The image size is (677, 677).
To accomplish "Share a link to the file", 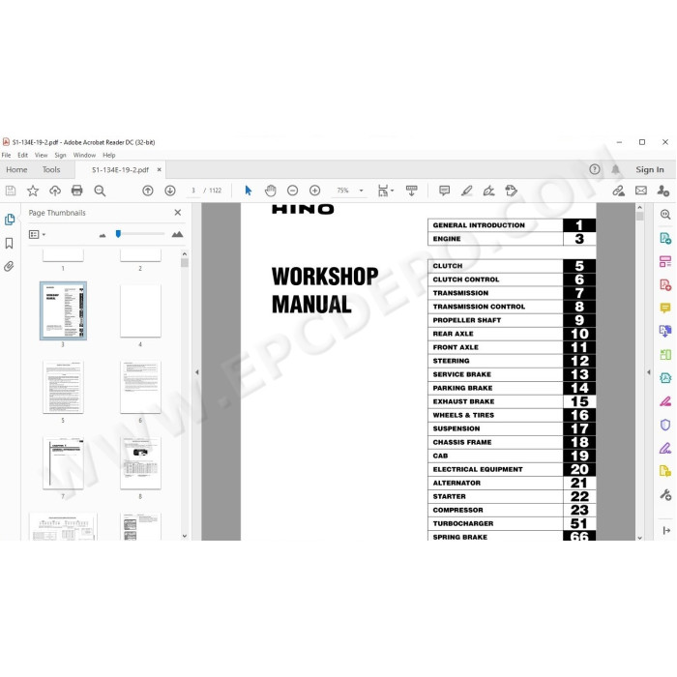I will 619,191.
